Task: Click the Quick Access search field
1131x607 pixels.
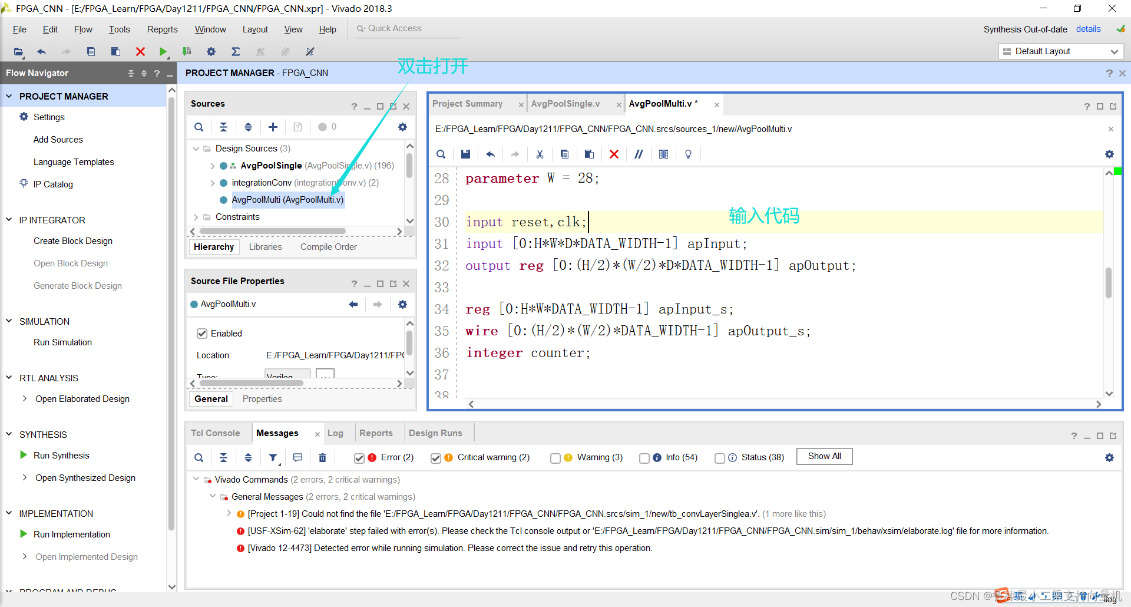Action: (x=409, y=29)
